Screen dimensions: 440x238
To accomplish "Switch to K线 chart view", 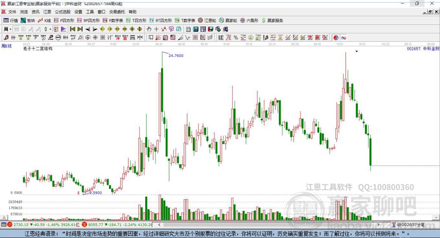I will coord(44,21).
